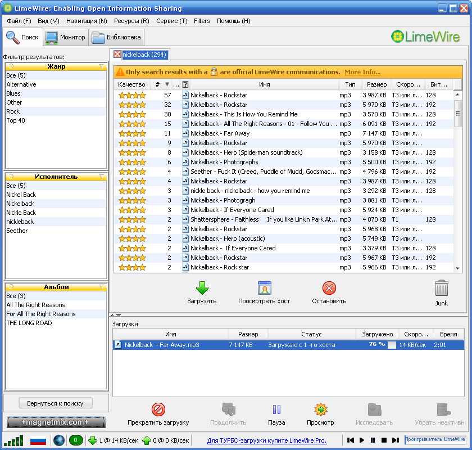The image size is (472, 450).
Task: Click the red Остановить stop icon
Action: [329, 288]
